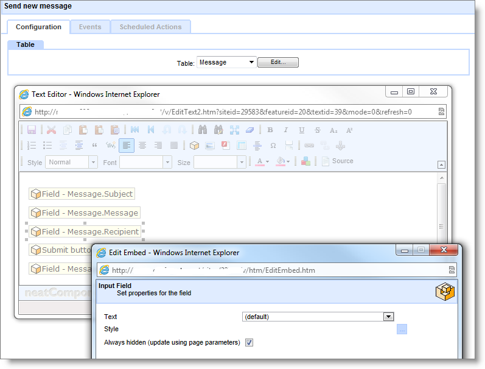Click the Find binoculars icon
485x369 pixels.
coord(203,130)
